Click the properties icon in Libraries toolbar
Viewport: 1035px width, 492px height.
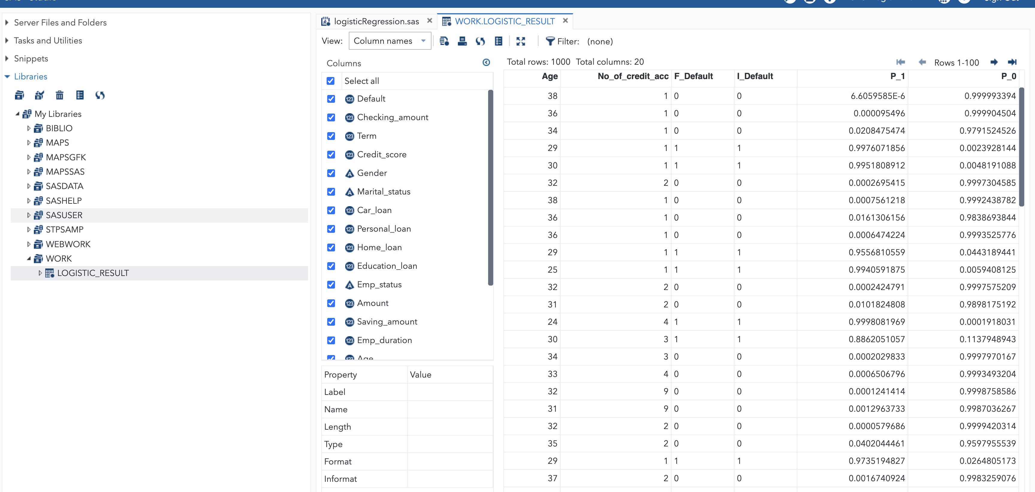(x=80, y=95)
